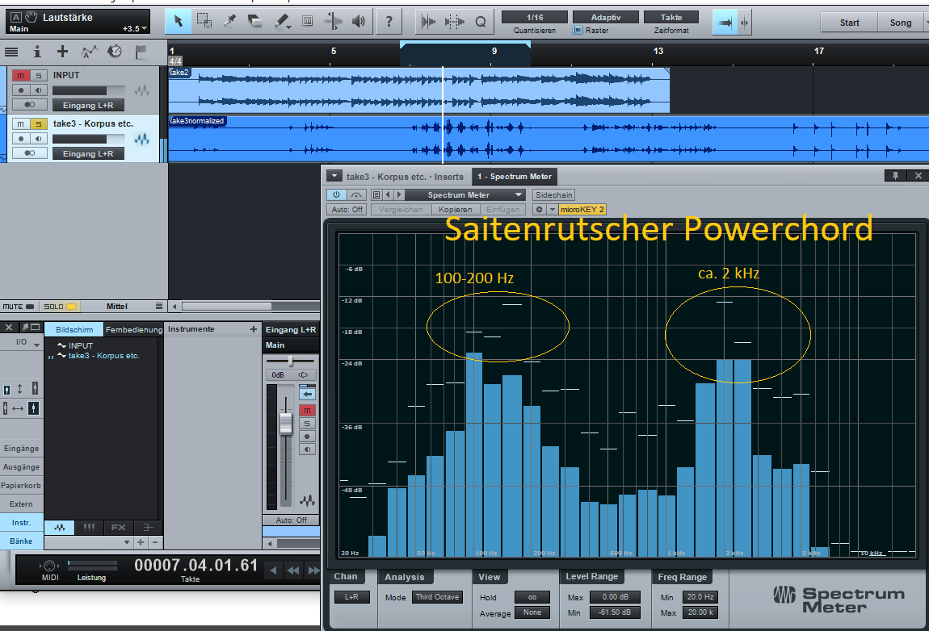Open the 1/16 Quantisieren dropdown
The width and height of the screenshot is (929, 631).
[535, 17]
